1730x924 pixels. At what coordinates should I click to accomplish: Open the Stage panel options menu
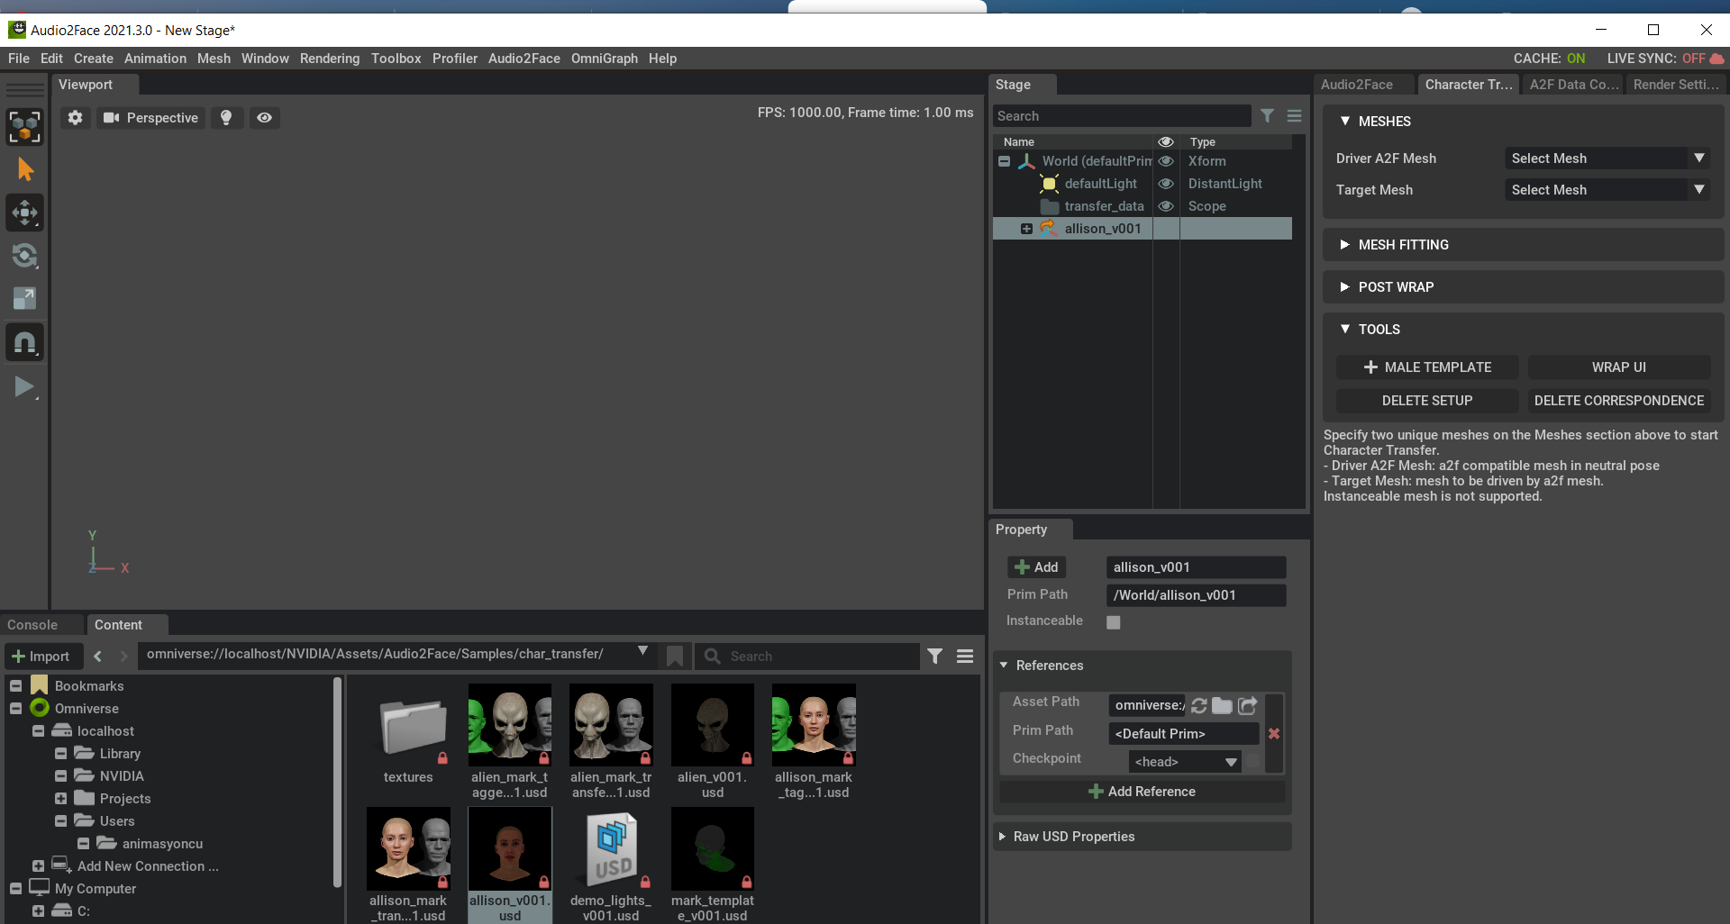[1294, 115]
